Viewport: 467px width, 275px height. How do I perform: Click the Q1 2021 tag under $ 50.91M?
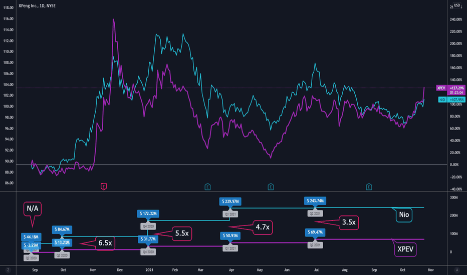click(230, 248)
